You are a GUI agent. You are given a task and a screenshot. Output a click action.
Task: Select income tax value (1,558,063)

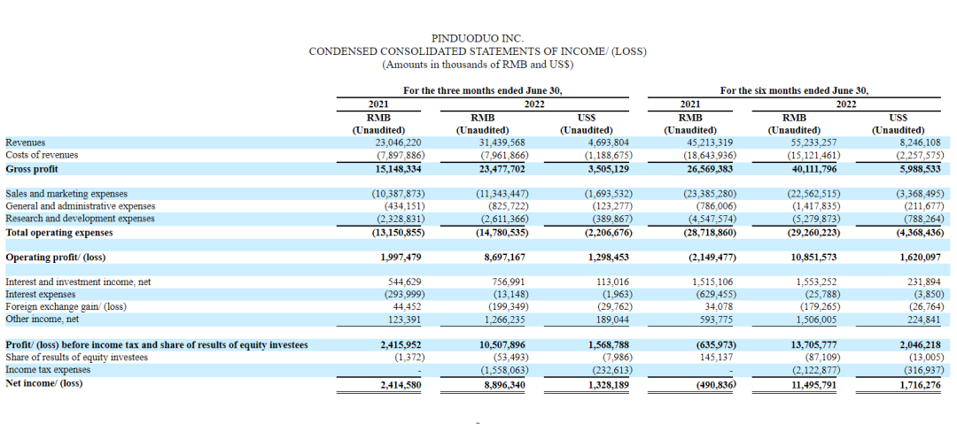click(x=503, y=370)
